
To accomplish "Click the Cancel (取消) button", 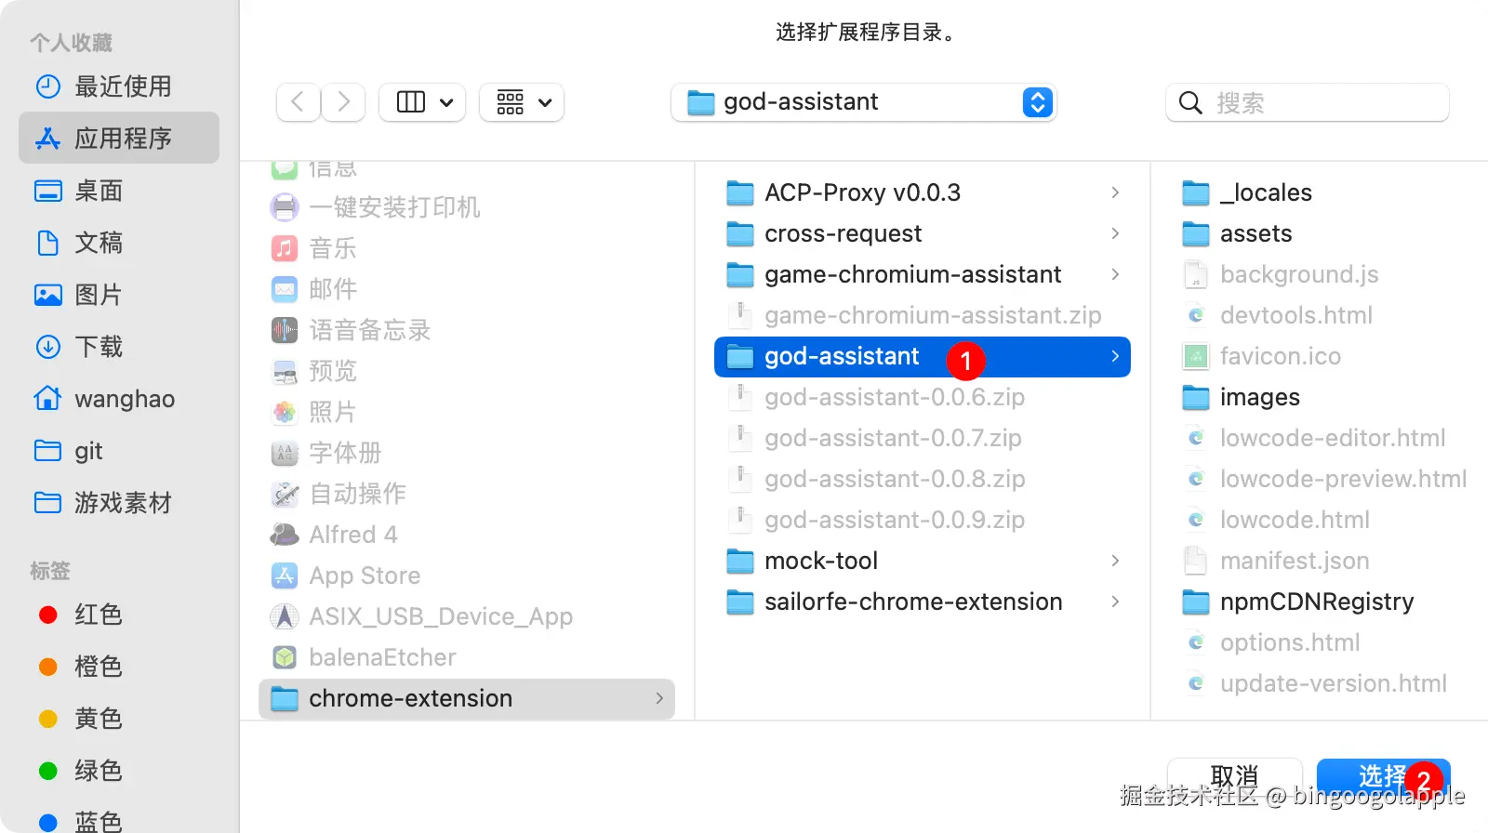I will point(1234,775).
